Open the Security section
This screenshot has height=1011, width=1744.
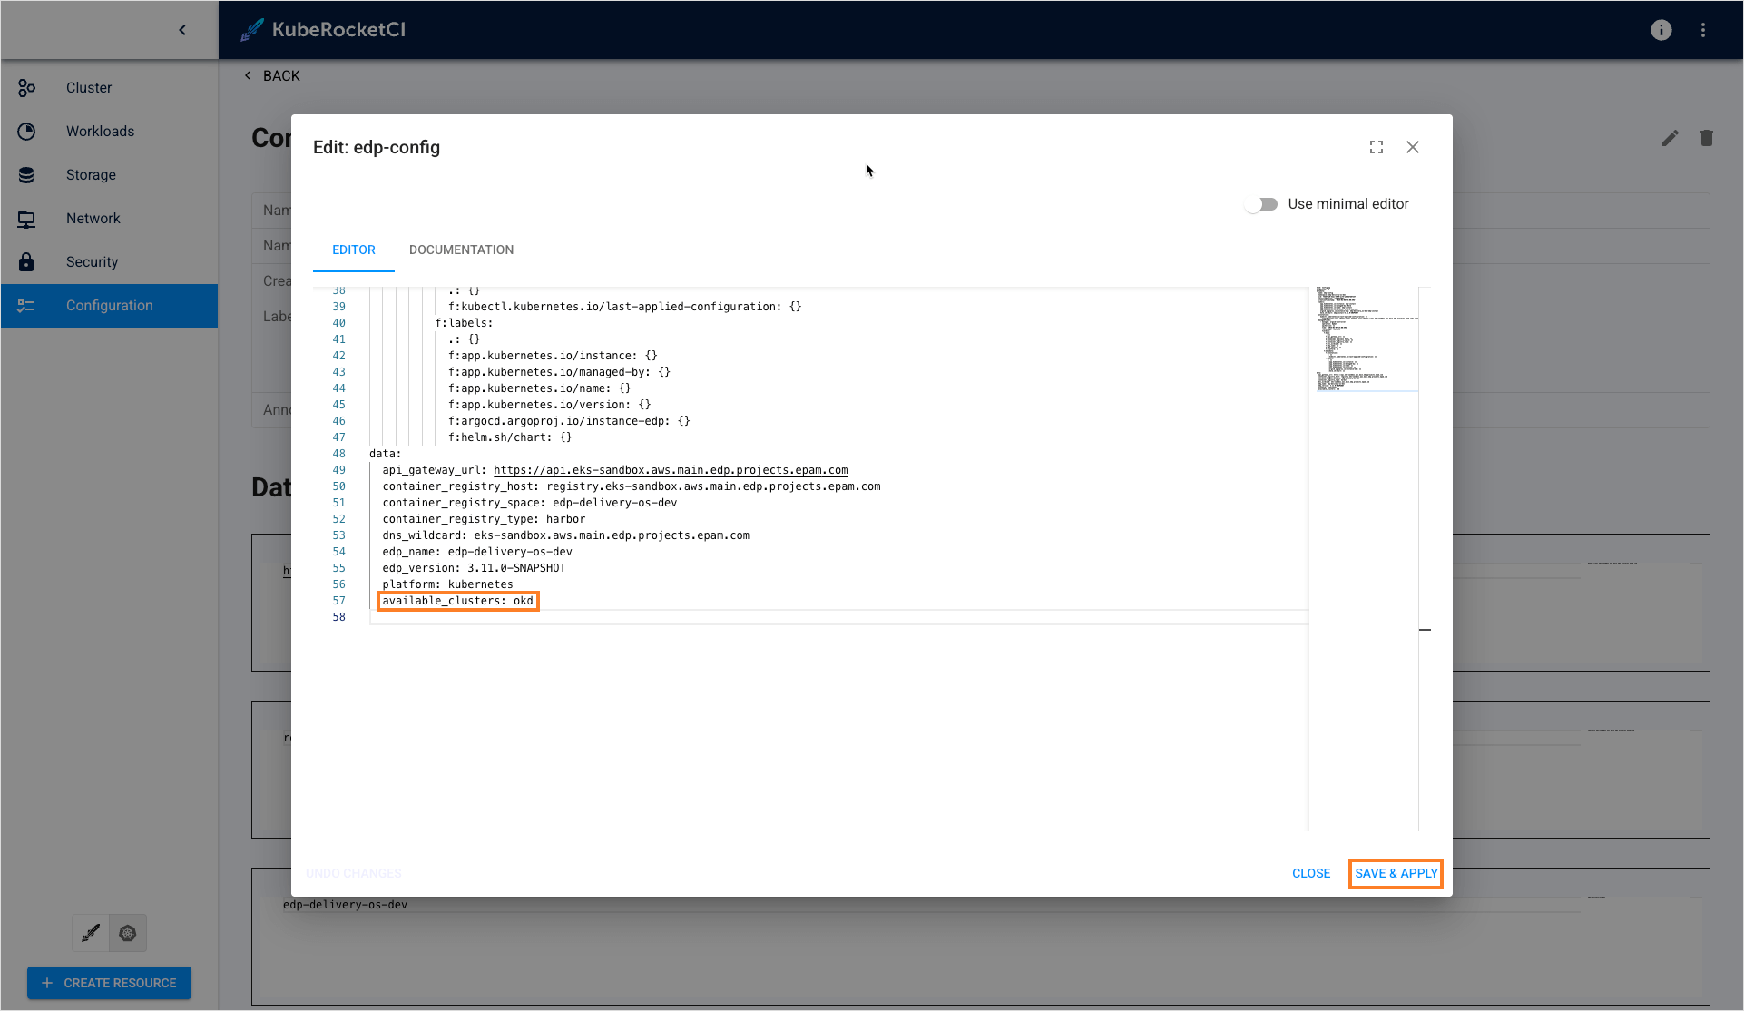pyautogui.click(x=91, y=261)
